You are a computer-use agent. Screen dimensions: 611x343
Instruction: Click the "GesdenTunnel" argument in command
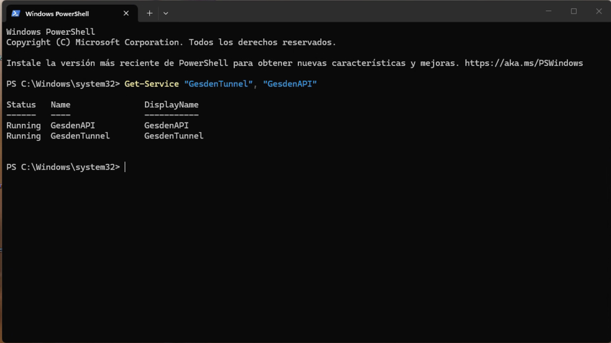click(218, 84)
